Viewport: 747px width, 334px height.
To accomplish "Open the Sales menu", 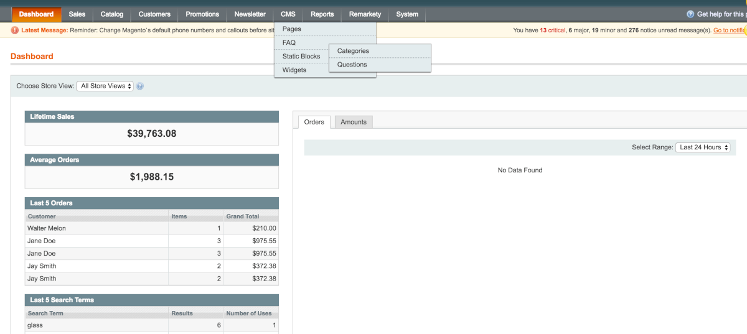I will (77, 14).
